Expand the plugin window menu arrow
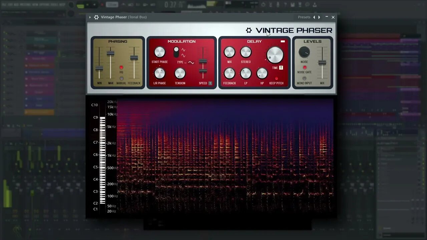Screen dimensions: 427x240 [90, 17]
